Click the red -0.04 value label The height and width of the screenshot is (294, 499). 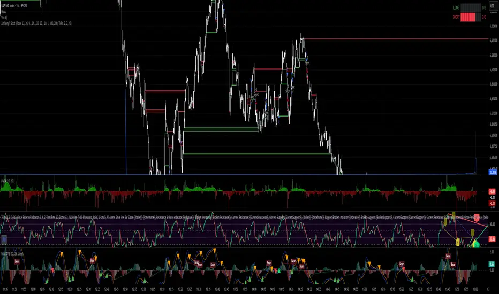coord(492,191)
